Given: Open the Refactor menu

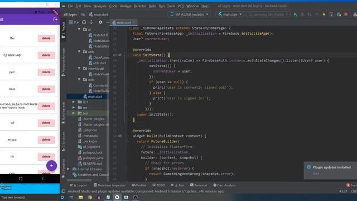Looking at the screenshot, I should tap(140, 6).
